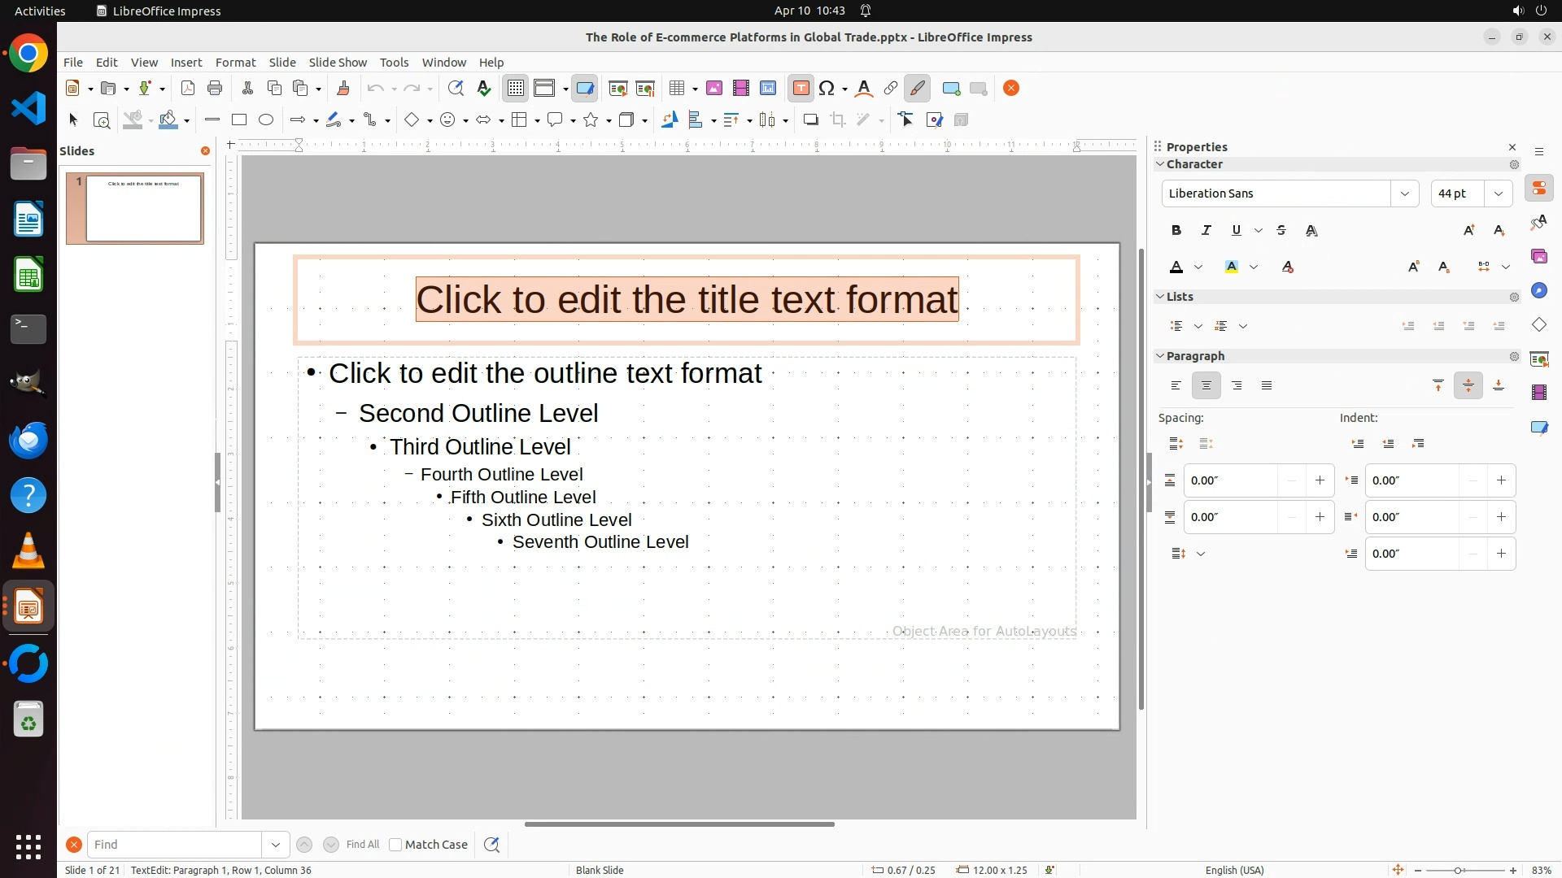Expand the font size dropdown
1562x878 pixels.
pyautogui.click(x=1499, y=193)
